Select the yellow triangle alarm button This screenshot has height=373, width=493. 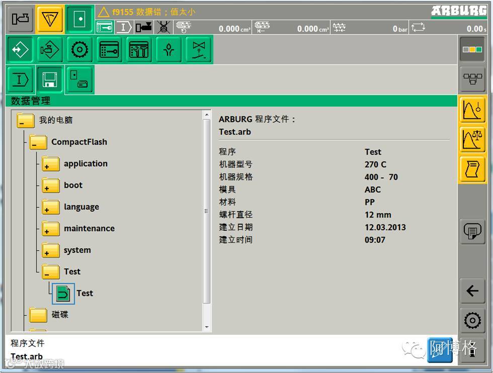click(50, 19)
